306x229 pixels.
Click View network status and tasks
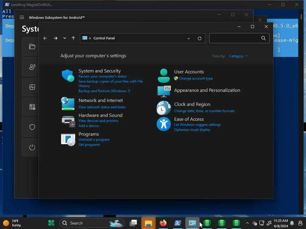tap(102, 107)
